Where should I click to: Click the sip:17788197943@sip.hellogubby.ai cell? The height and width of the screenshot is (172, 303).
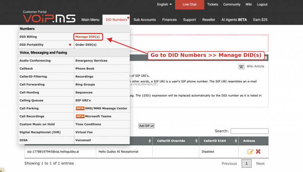pos(60,152)
